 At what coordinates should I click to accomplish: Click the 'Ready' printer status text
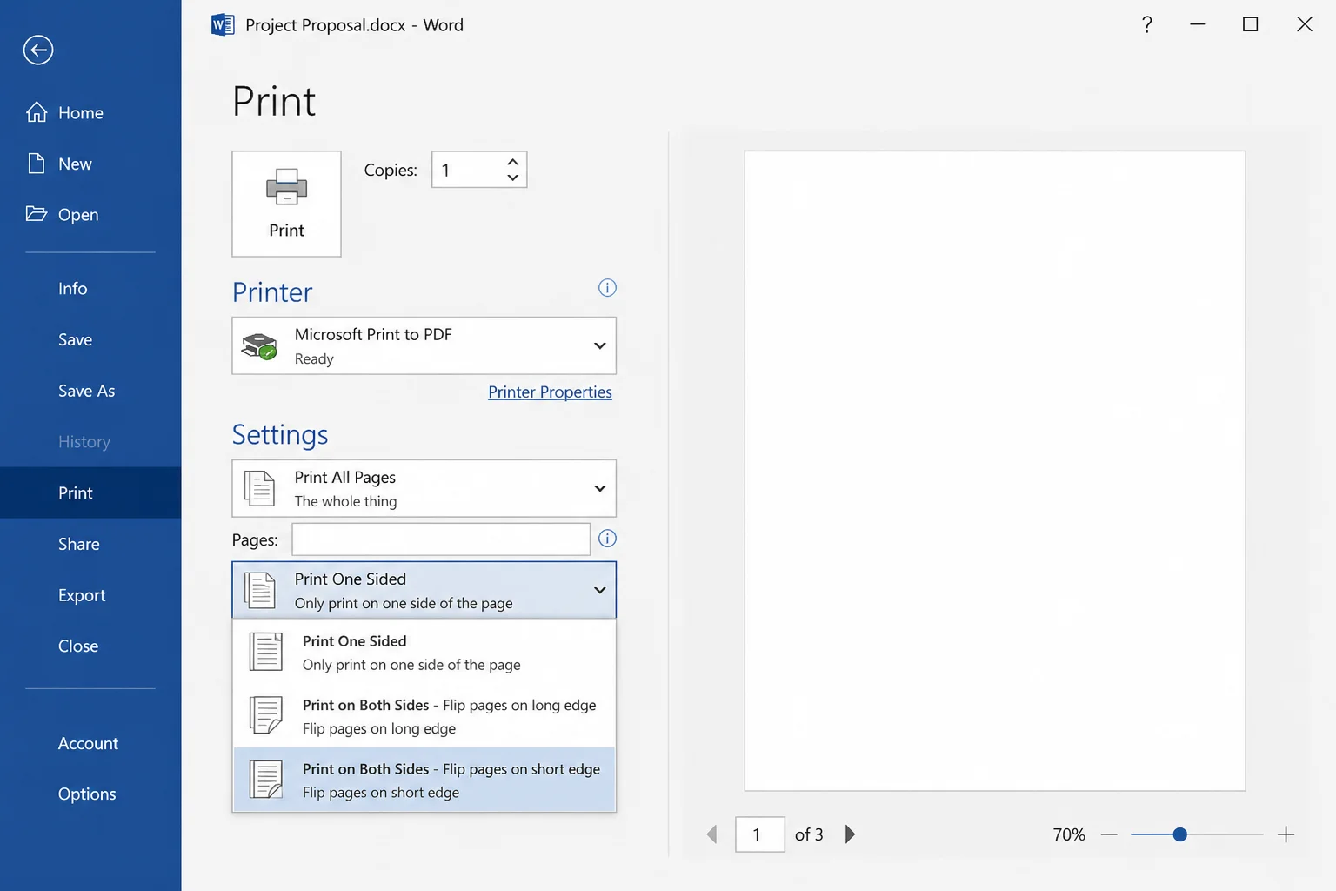tap(314, 358)
